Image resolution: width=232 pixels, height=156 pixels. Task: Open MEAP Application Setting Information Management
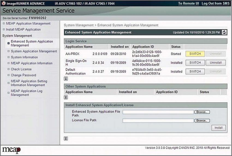[x=29, y=83]
